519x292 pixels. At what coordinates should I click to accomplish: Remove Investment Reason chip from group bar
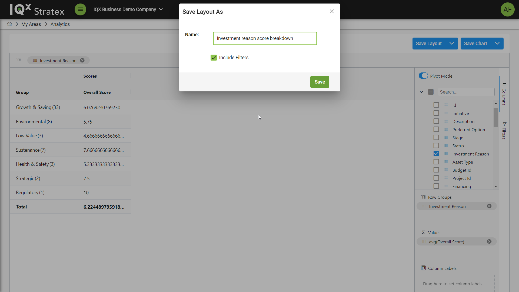(x=82, y=61)
